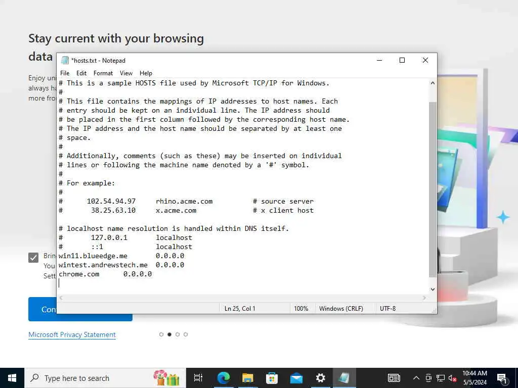Click the vertical scrollbar up arrow
This screenshot has height=388, width=518.
[433, 83]
